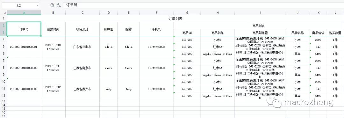Viewport: 344px width, 118px height.
Task: Select the 商品名称 header cell
Action: (x=218, y=33)
